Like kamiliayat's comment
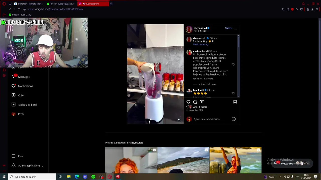This screenshot has height=180, width=321. coord(233,93)
